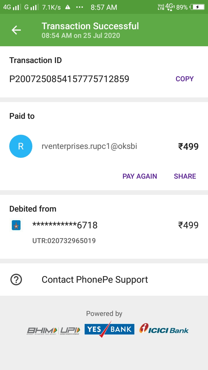Tap the three-dots status bar overflow
Image resolution: width=208 pixels, height=370 pixels.
pyautogui.click(x=79, y=7)
